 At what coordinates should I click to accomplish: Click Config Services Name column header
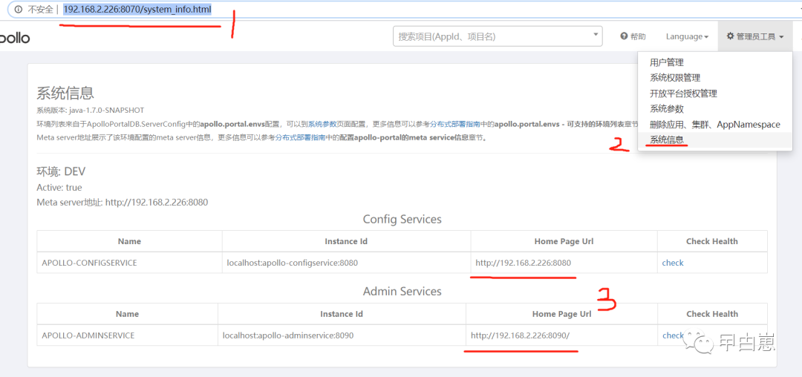point(129,241)
